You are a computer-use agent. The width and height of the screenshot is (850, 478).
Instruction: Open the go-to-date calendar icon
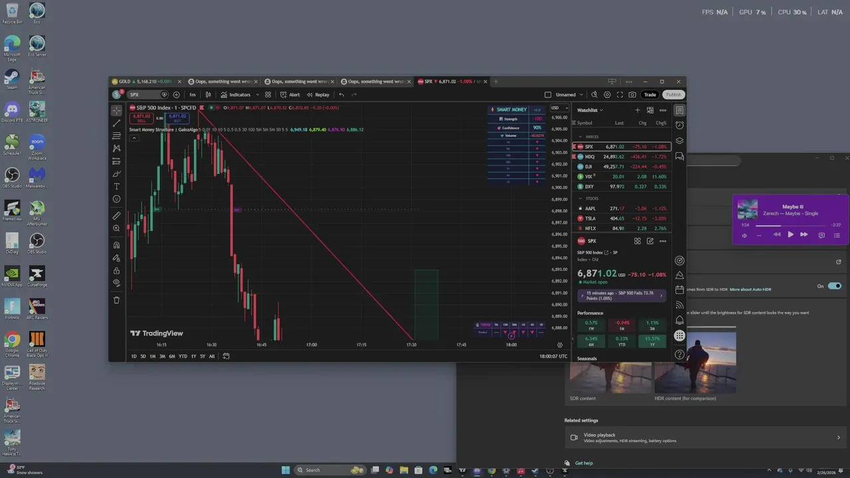point(226,357)
